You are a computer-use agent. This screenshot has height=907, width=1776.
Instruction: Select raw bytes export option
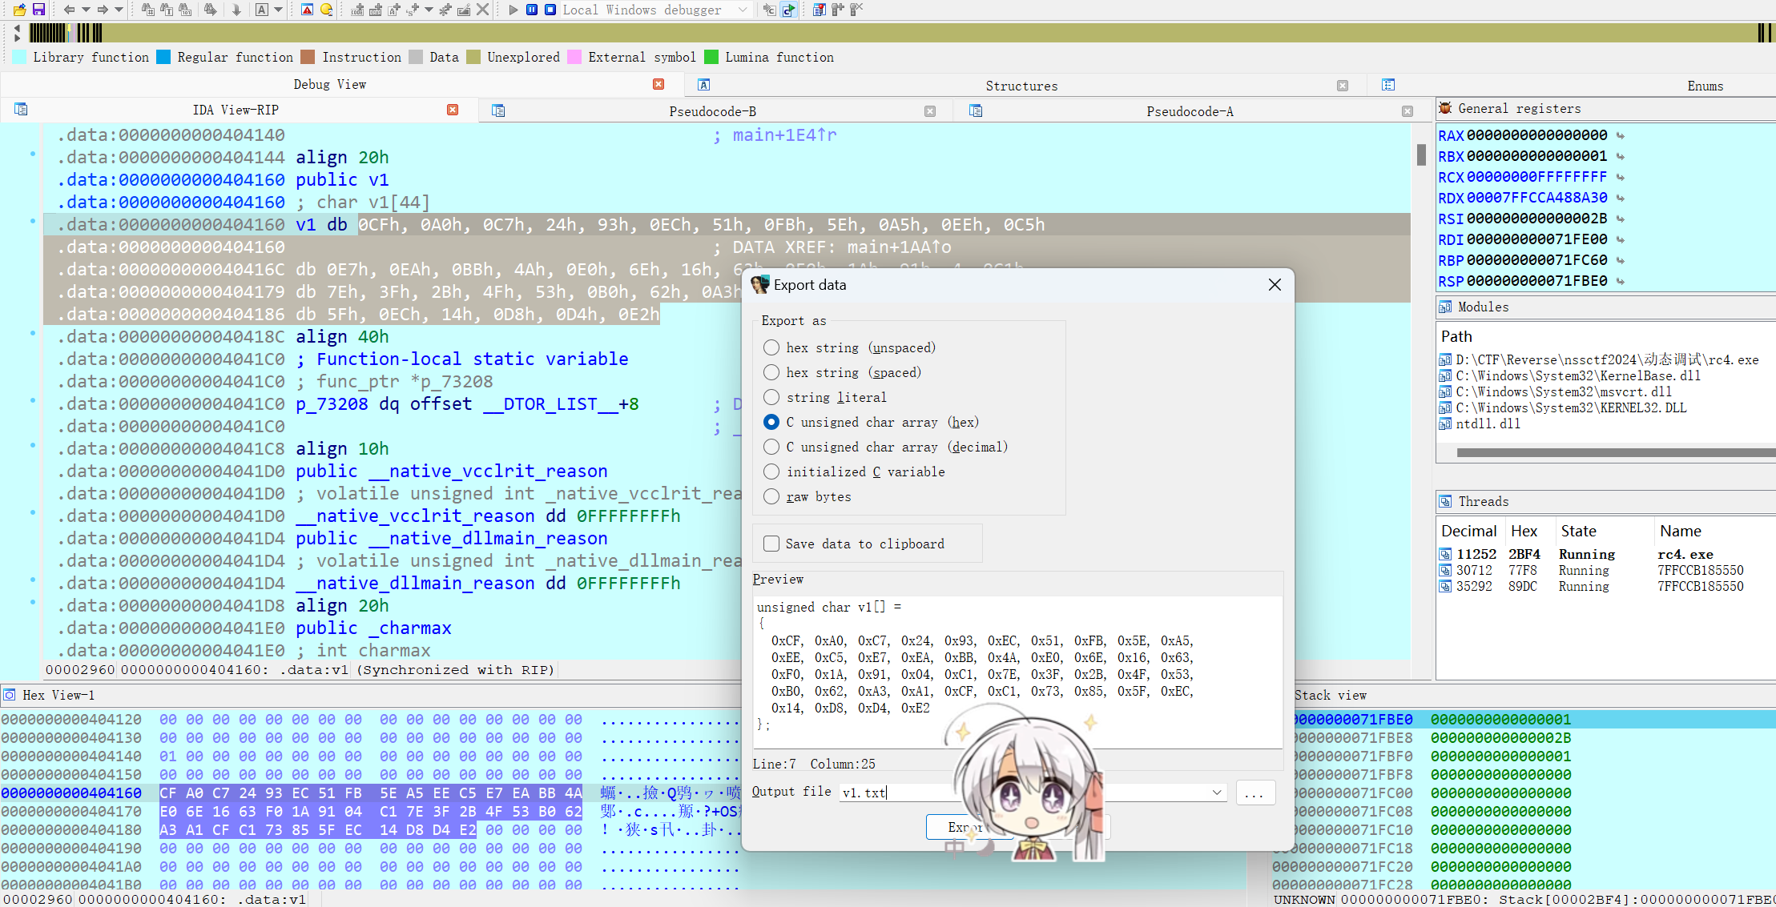[x=771, y=496]
